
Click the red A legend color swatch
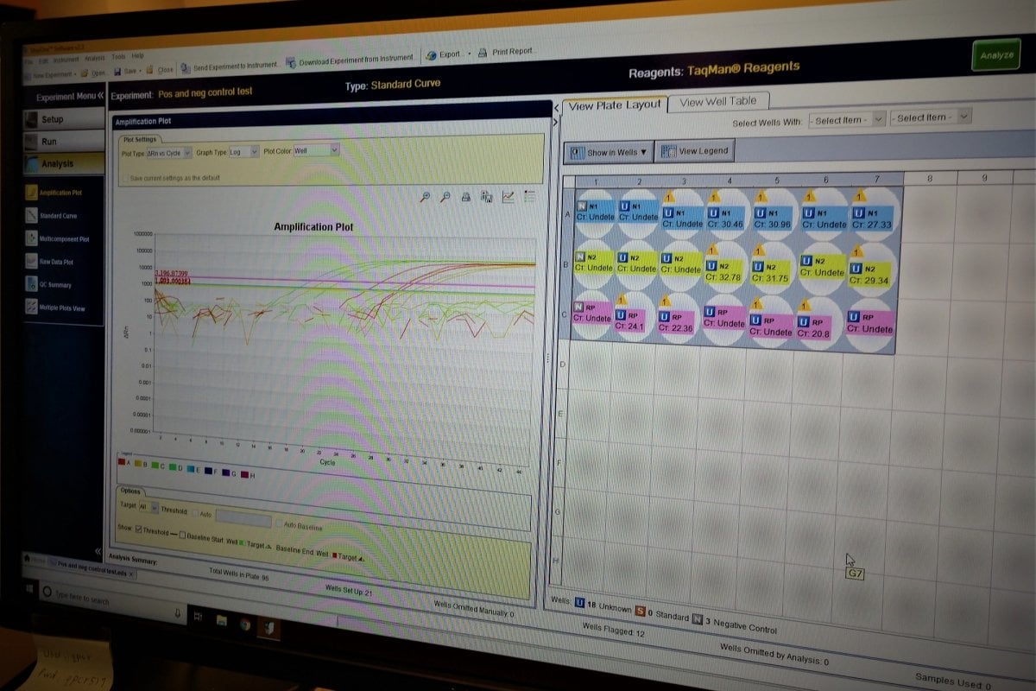[121, 463]
